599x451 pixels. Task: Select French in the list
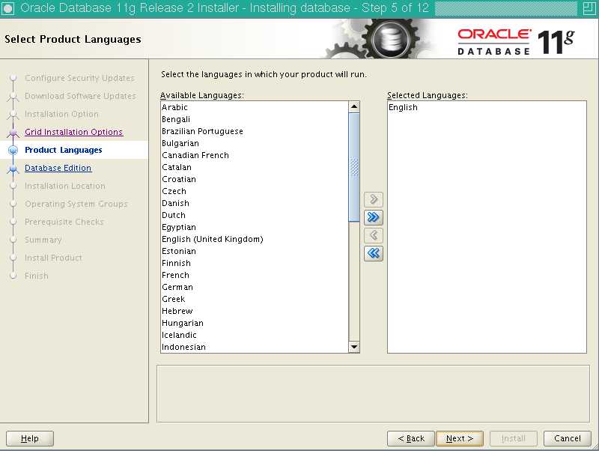(x=255, y=275)
